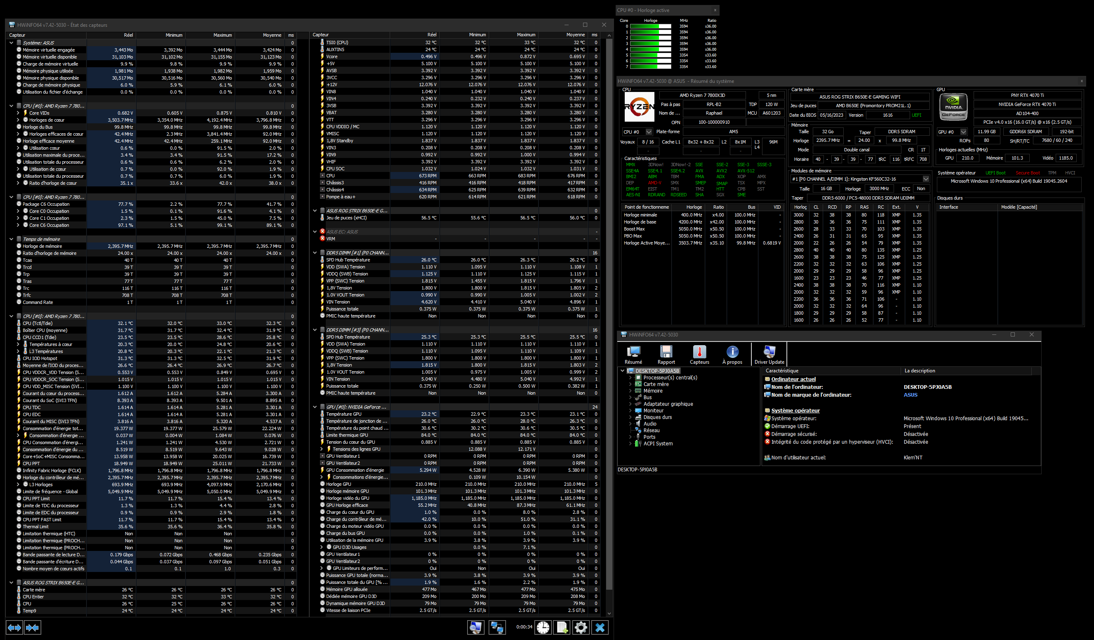Reset sensor timer using the clock icon
Screen dimensions: 1094x640
click(543, 627)
